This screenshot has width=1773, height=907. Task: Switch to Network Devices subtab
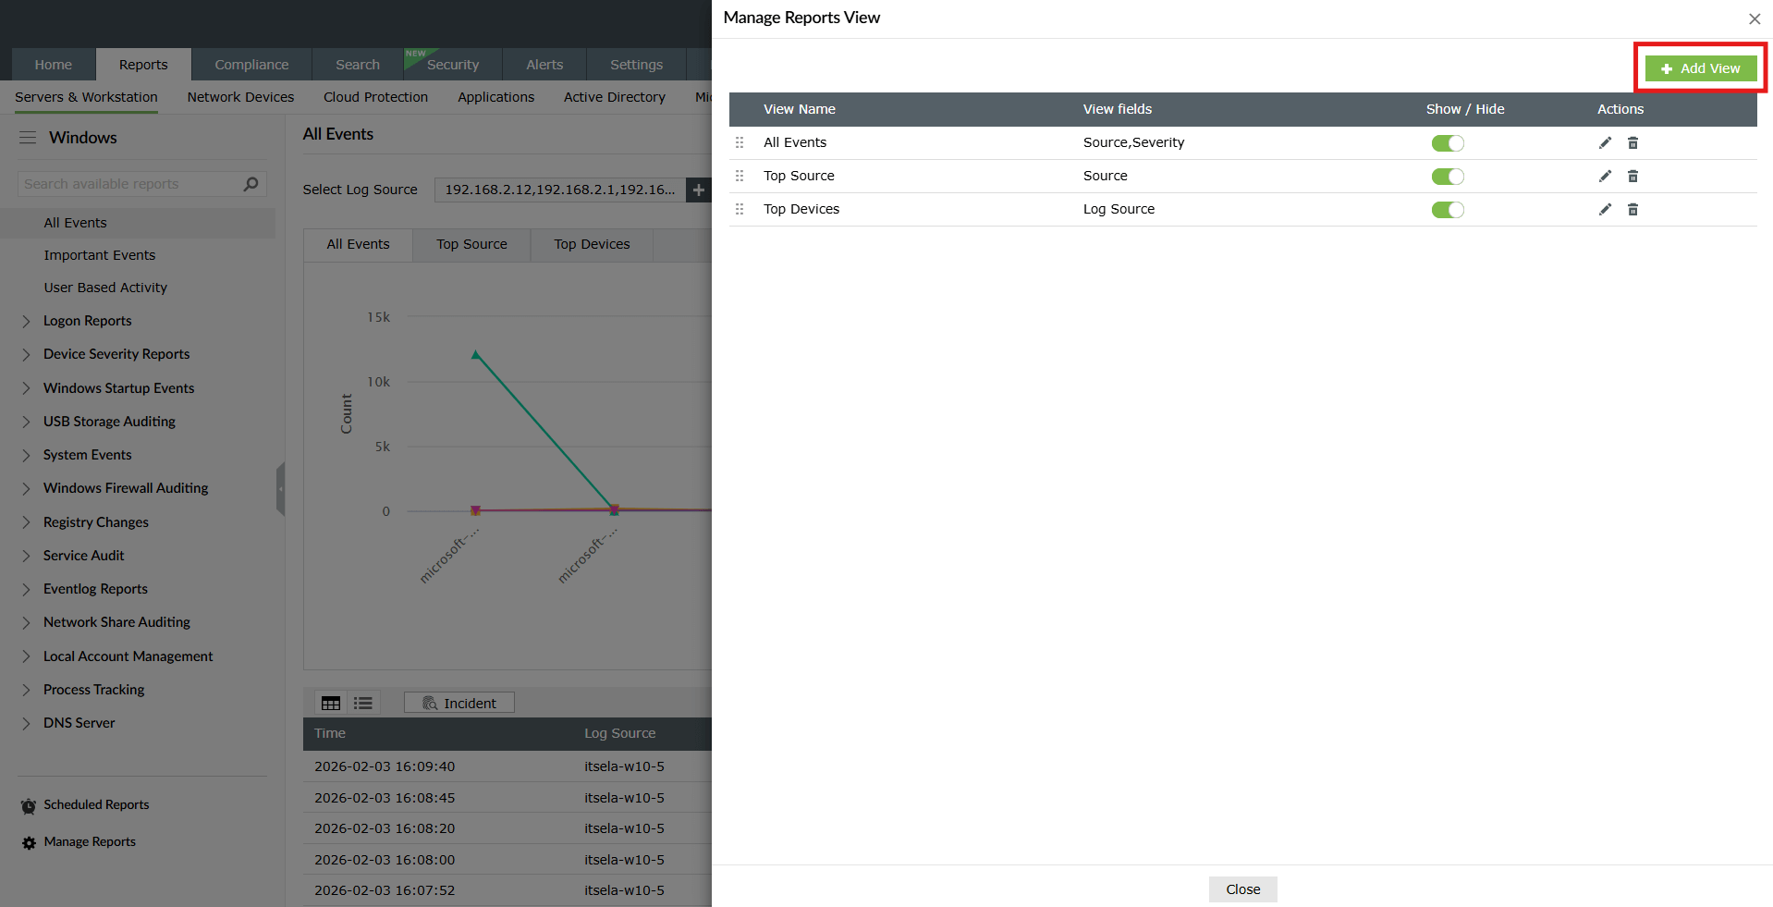point(240,97)
